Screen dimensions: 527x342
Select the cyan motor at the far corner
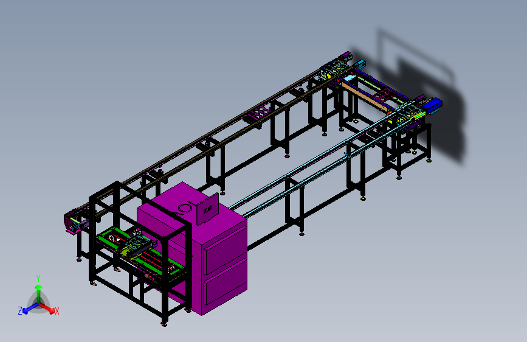[x=359, y=65]
